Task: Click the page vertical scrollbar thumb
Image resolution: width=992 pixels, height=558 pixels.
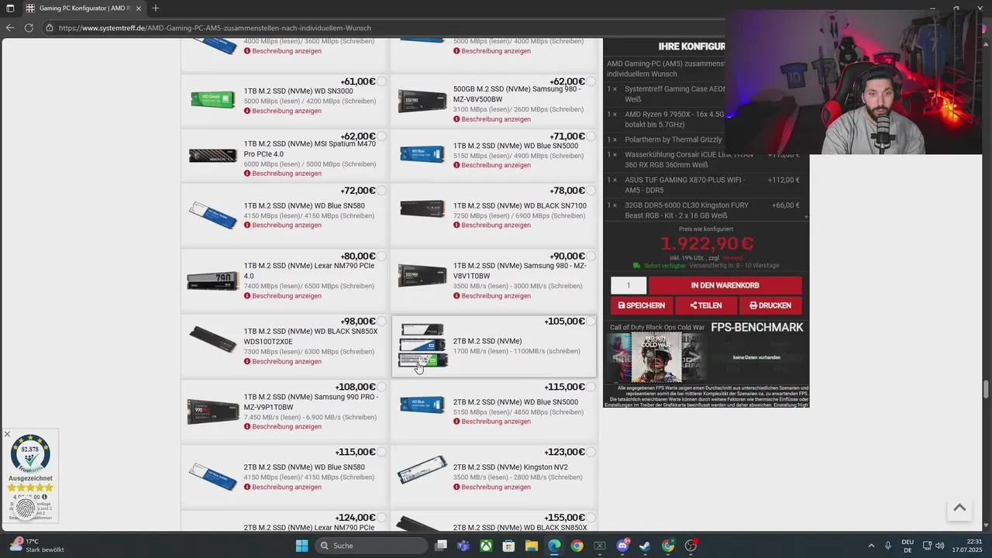Action: pos(987,388)
